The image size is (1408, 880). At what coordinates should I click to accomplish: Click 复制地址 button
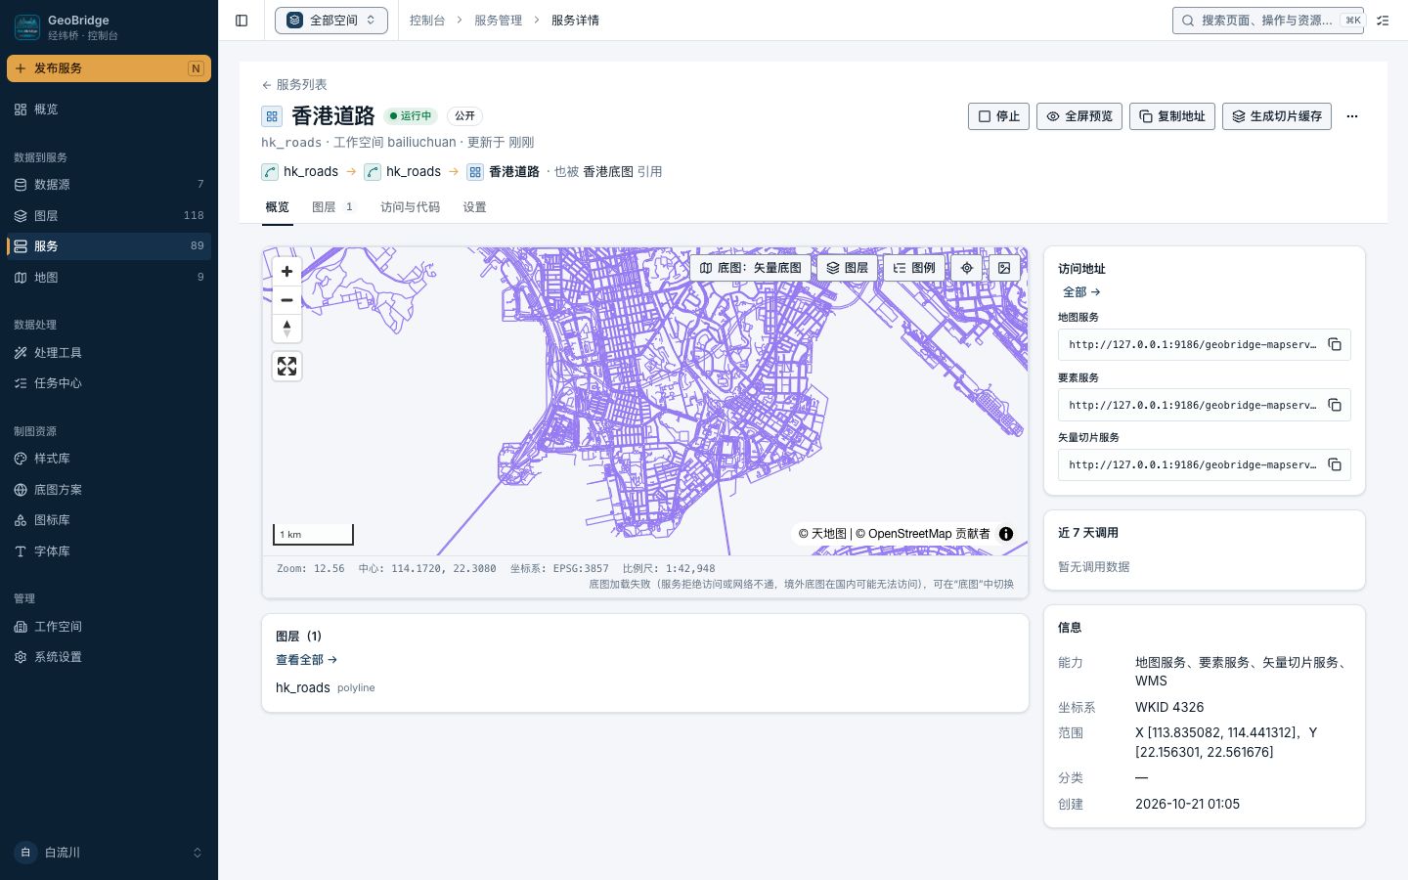(1172, 116)
